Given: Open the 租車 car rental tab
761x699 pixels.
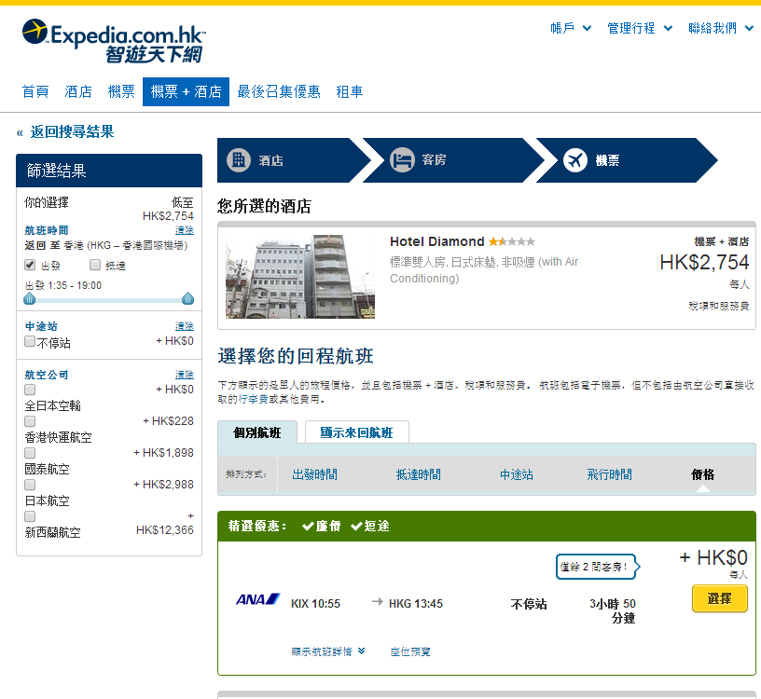Looking at the screenshot, I should [x=349, y=91].
